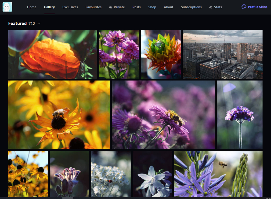
Task: Expand the Featured folder dropdown chevron
Action: click(39, 24)
